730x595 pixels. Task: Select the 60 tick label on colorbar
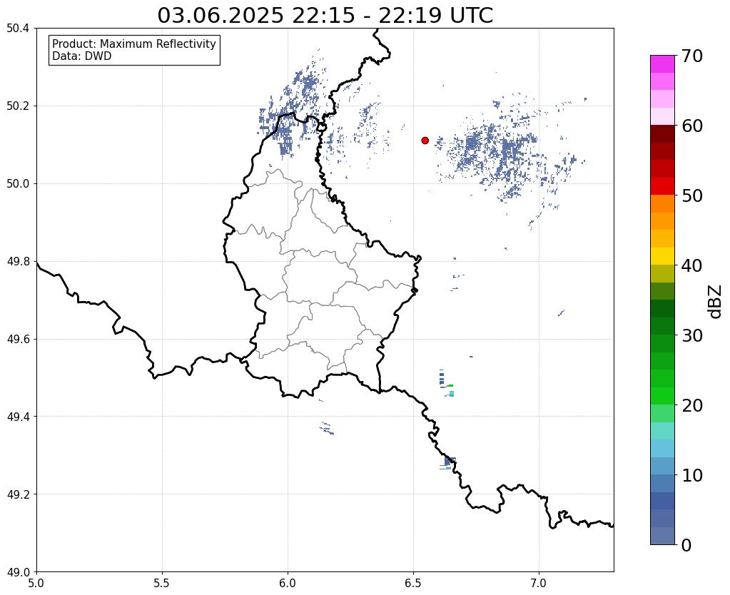pyautogui.click(x=692, y=126)
